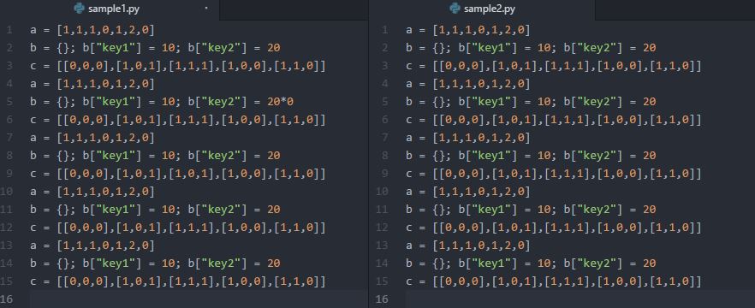Select line number 12 in sample1.py gutter

[7, 228]
